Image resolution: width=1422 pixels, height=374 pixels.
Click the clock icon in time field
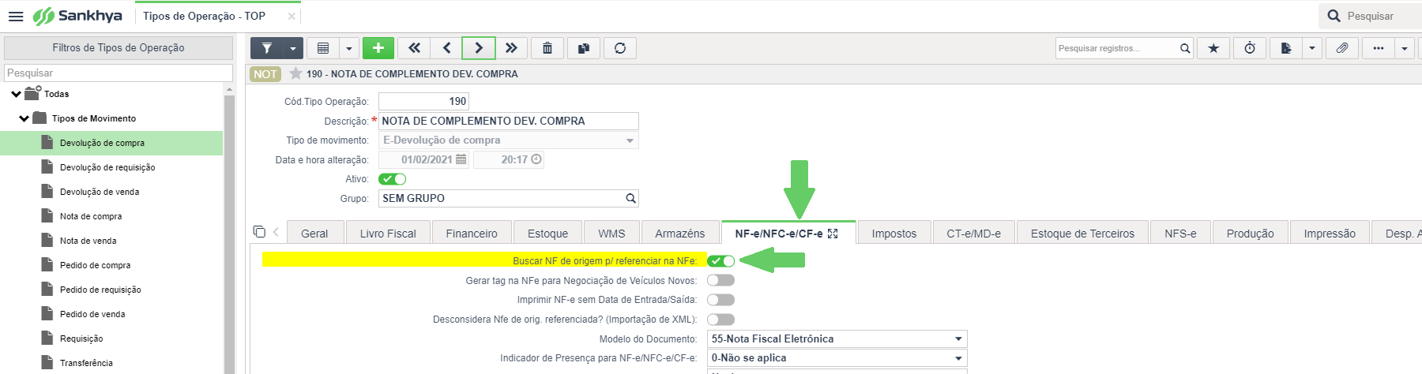[x=536, y=159]
